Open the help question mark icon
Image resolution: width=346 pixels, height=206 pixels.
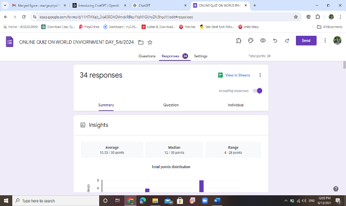click(x=335, y=189)
